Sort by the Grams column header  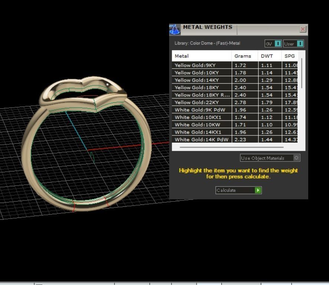tap(245, 56)
